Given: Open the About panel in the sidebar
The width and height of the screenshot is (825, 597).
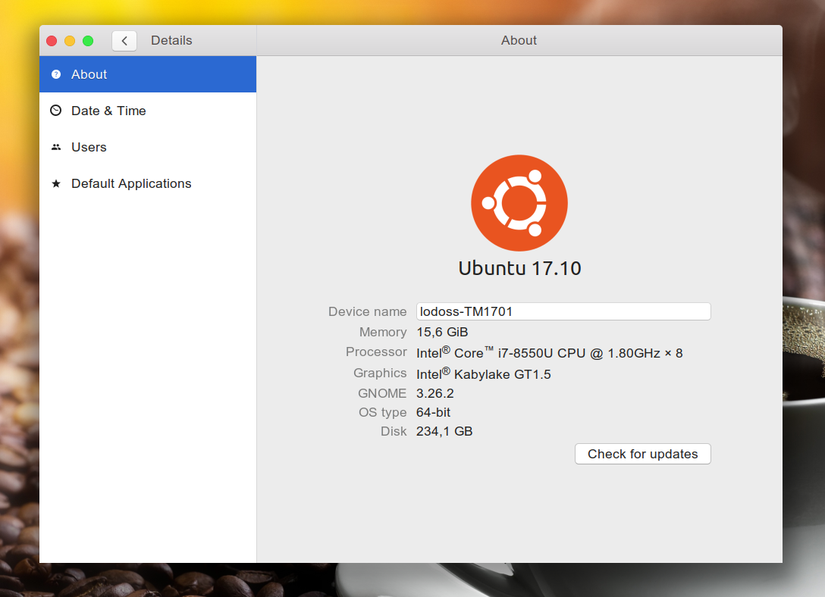Looking at the screenshot, I should (x=148, y=74).
